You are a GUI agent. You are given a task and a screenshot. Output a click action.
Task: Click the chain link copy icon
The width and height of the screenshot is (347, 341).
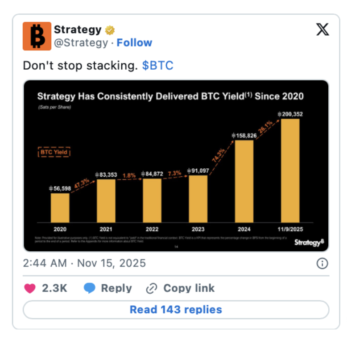pos(152,288)
